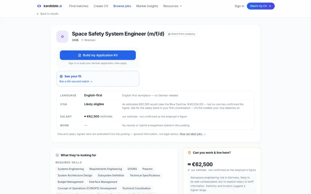Select the Requirements Engineering skill tag
Viewport: 311px width, 194px height.
coord(105,169)
